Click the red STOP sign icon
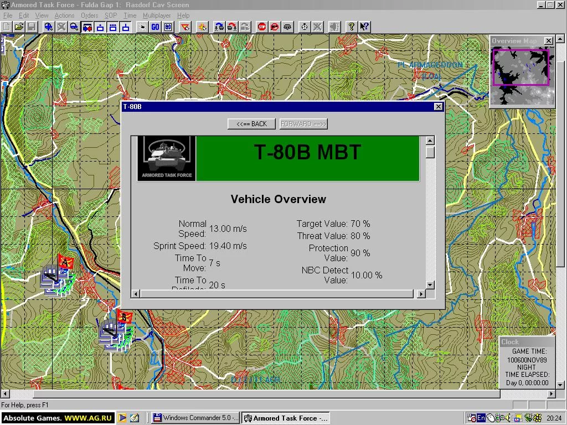Screen dimensions: 567x425 point(262,27)
